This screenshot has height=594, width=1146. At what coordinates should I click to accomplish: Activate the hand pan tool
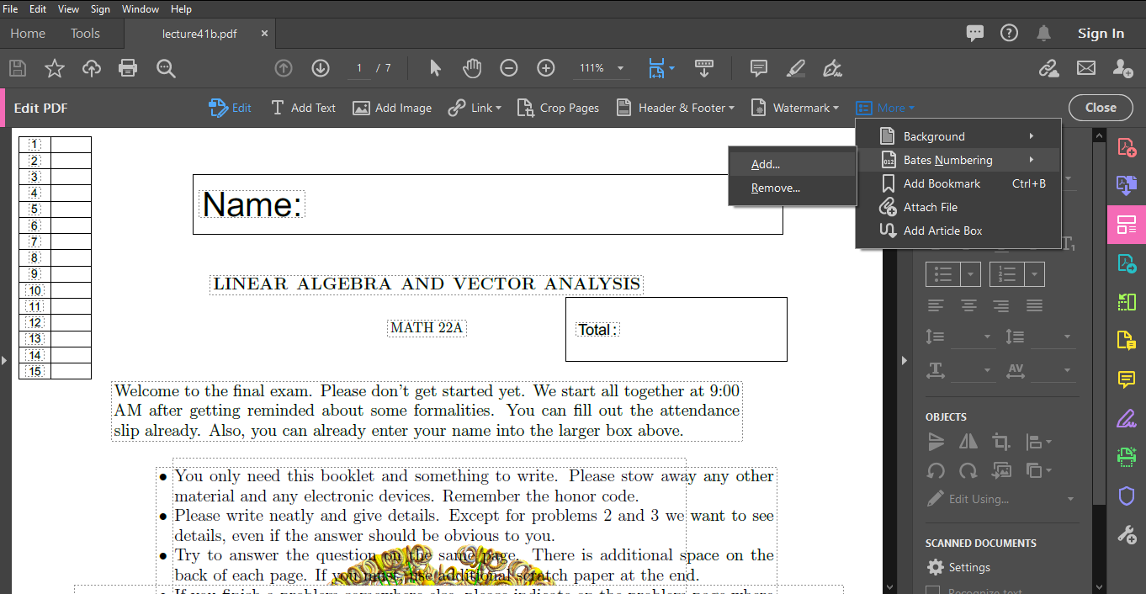(472, 68)
